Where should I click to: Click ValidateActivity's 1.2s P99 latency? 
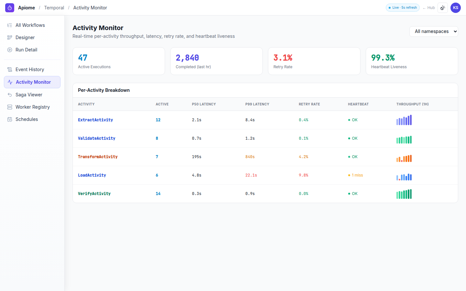point(250,138)
